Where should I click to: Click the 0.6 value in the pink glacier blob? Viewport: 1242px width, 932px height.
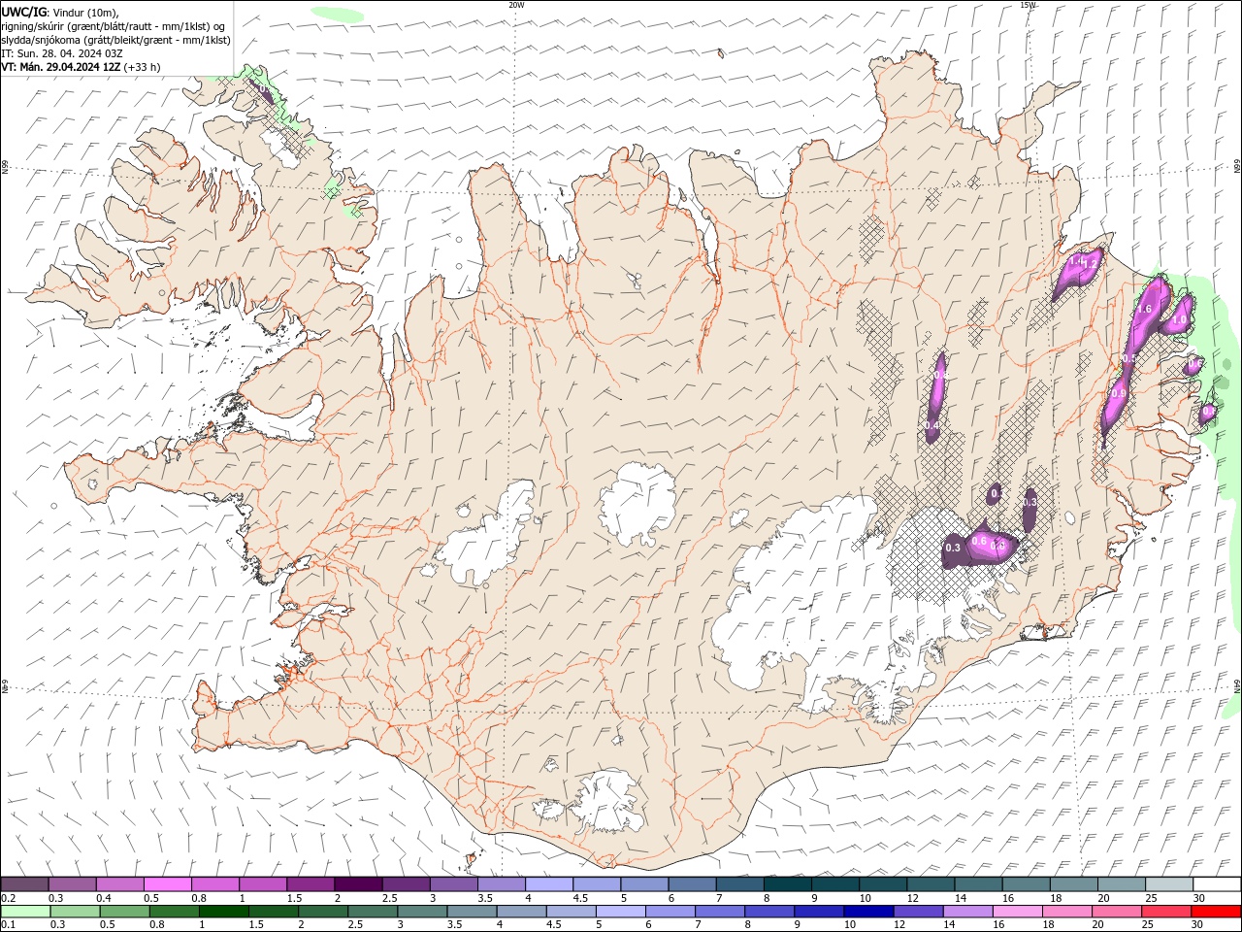(979, 541)
